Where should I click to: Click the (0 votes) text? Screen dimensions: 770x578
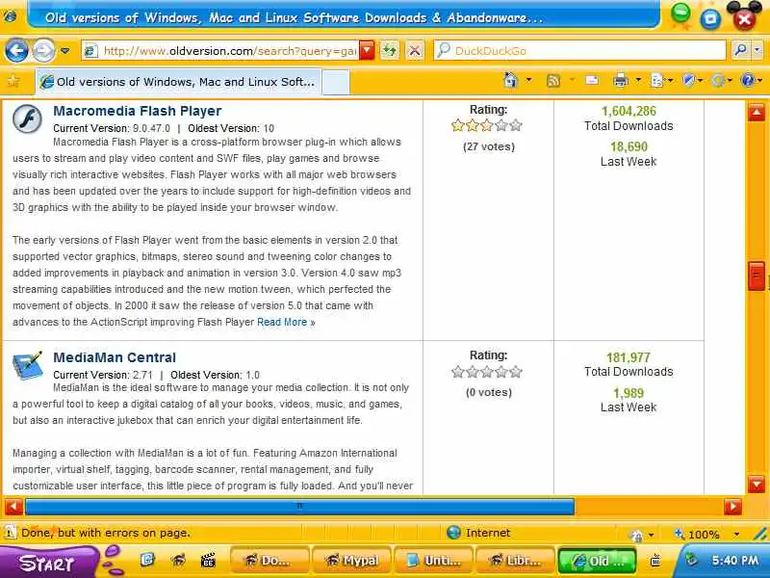[489, 392]
